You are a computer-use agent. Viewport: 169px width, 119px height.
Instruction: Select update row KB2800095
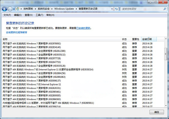point(83,96)
